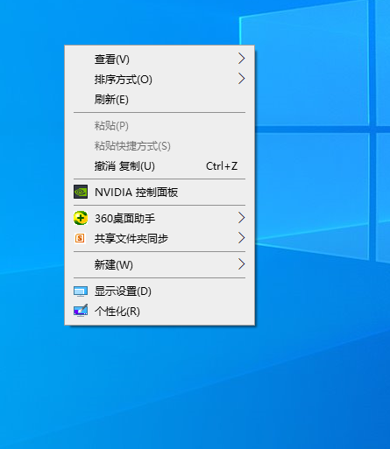The width and height of the screenshot is (390, 449).
Task: Click the 个性化 paintbrush screen icon
Action: pos(81,311)
